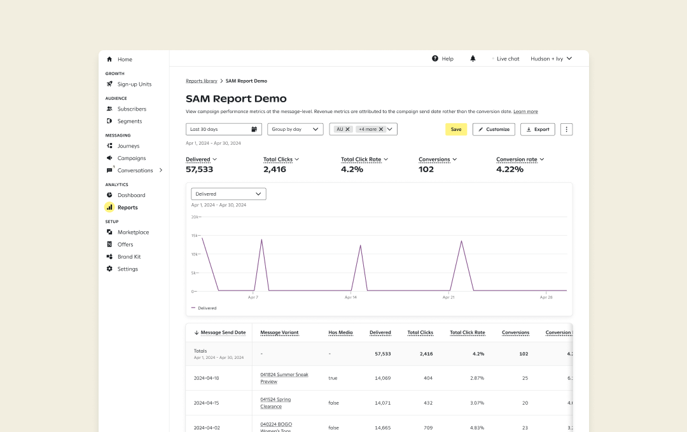Open the three-dot more options menu
The height and width of the screenshot is (432, 687).
point(567,129)
